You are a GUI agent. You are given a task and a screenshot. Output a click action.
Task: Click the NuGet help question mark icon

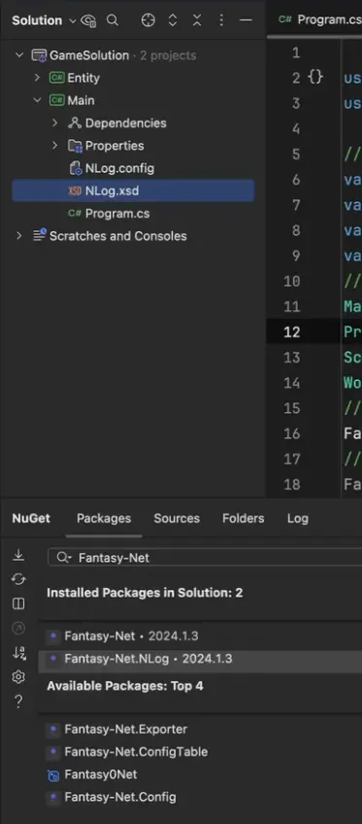[18, 702]
